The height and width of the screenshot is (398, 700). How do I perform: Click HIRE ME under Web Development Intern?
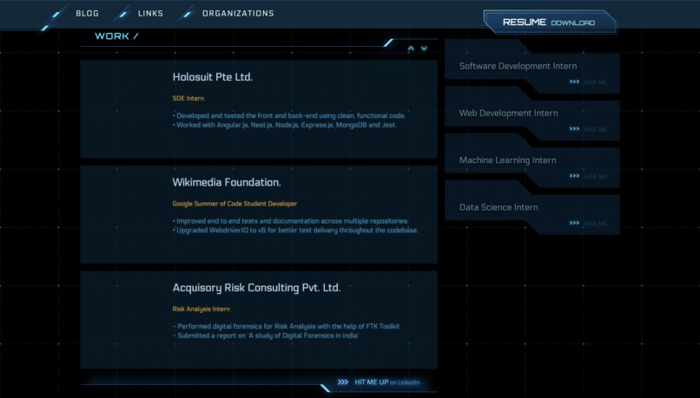pos(595,129)
